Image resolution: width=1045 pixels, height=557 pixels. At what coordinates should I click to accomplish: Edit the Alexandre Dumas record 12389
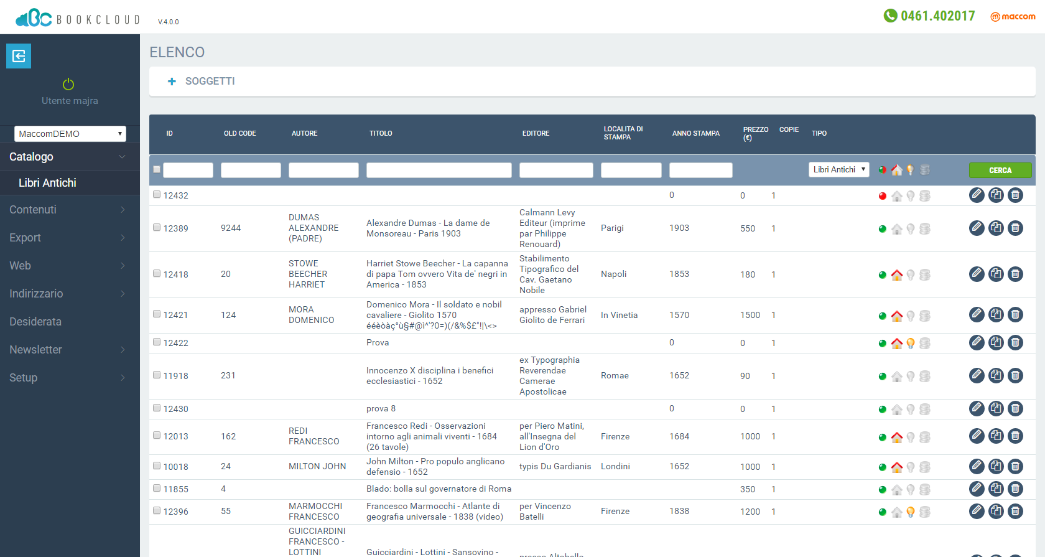coord(977,228)
